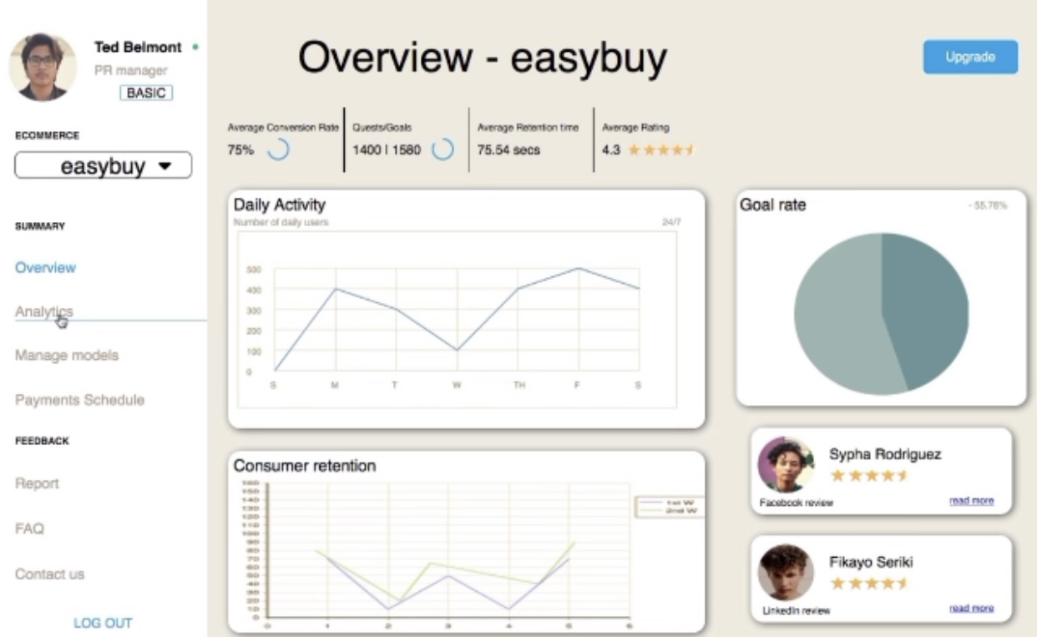Open the easybuy ecommerce dropdown

(104, 165)
